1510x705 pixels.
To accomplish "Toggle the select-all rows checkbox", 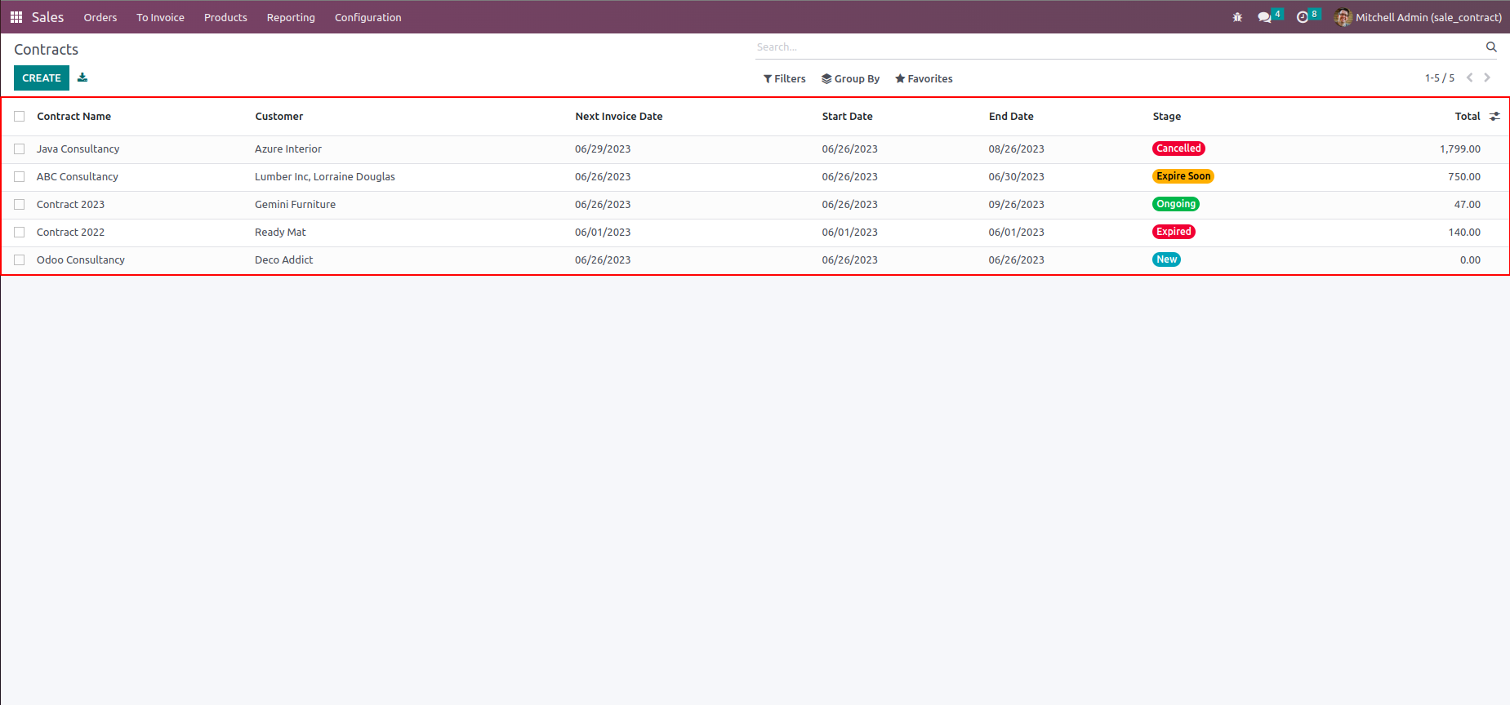I will (x=20, y=117).
